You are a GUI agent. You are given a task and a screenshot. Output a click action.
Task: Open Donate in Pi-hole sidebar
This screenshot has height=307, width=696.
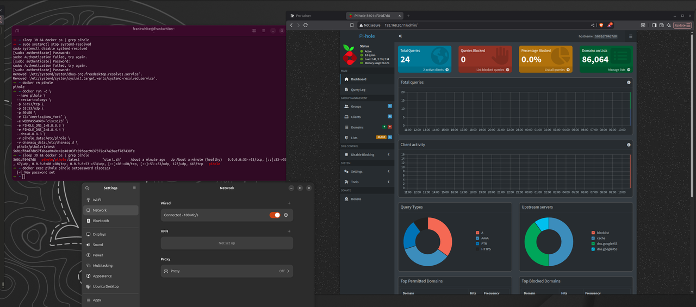[367, 199]
